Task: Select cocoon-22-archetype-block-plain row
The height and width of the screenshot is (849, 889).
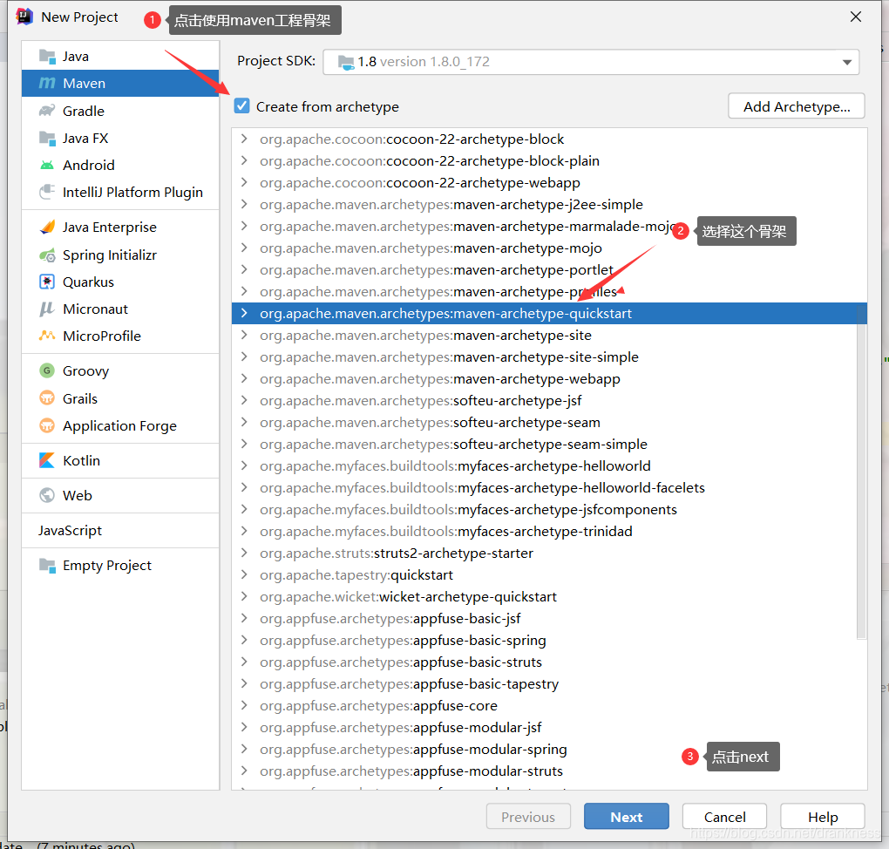Action: [x=549, y=160]
